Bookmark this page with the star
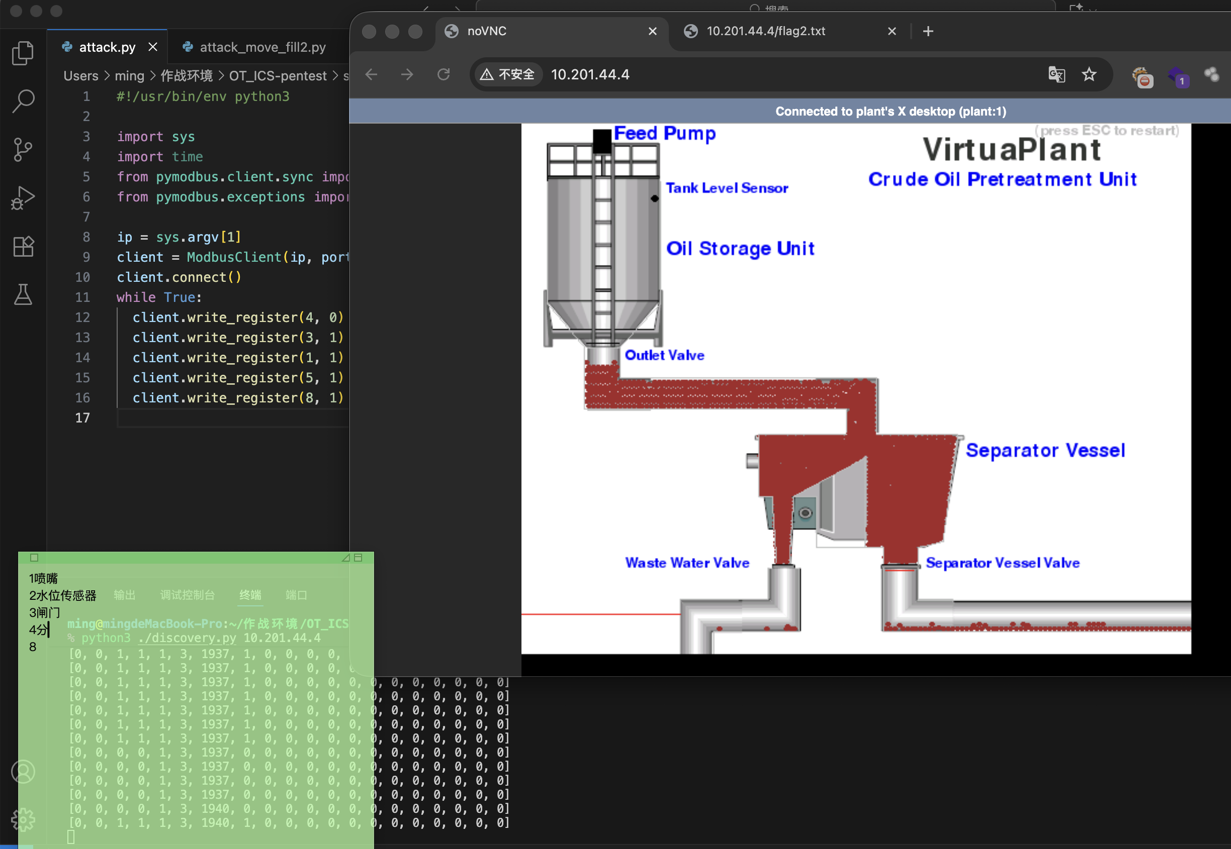The width and height of the screenshot is (1231, 849). [1089, 74]
